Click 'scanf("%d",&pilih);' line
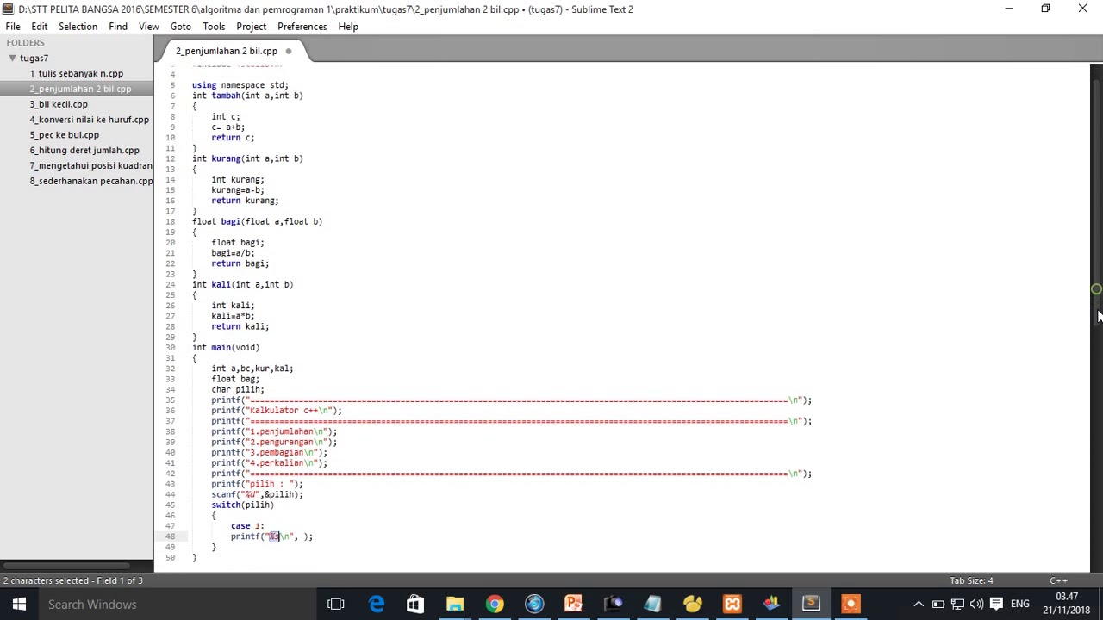This screenshot has height=620, width=1103. (x=257, y=495)
